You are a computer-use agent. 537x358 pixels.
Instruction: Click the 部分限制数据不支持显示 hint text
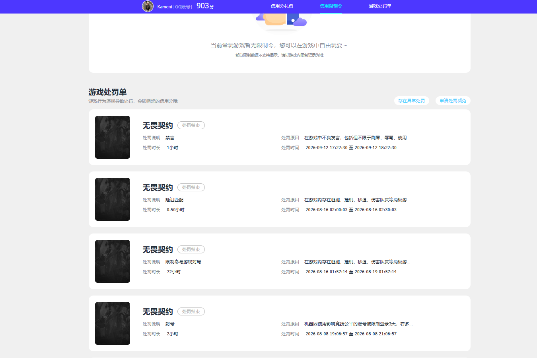tap(280, 55)
